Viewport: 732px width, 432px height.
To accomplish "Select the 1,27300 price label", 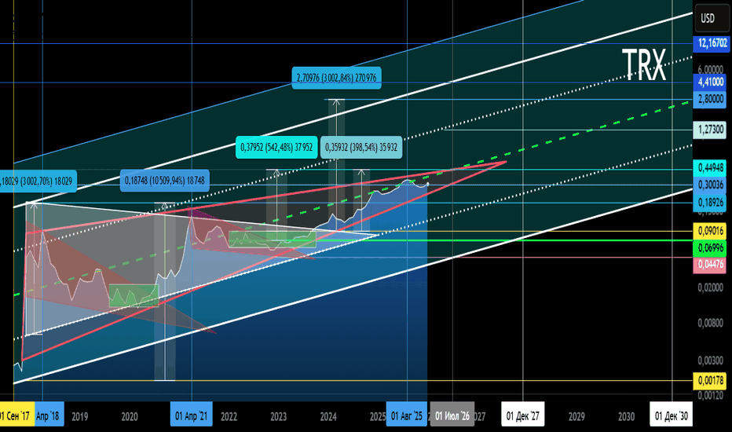I will (x=711, y=130).
